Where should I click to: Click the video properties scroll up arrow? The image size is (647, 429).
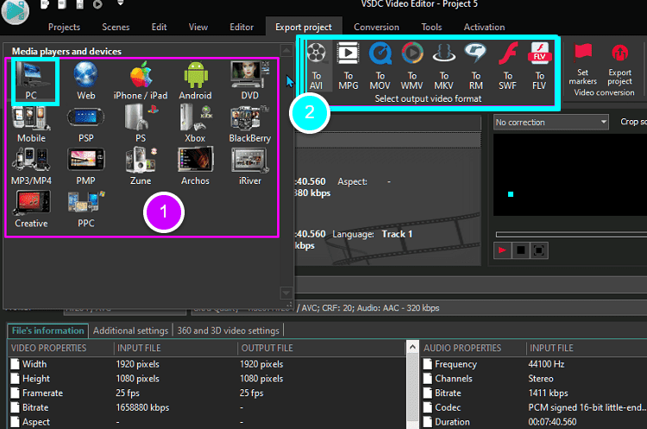click(x=412, y=348)
